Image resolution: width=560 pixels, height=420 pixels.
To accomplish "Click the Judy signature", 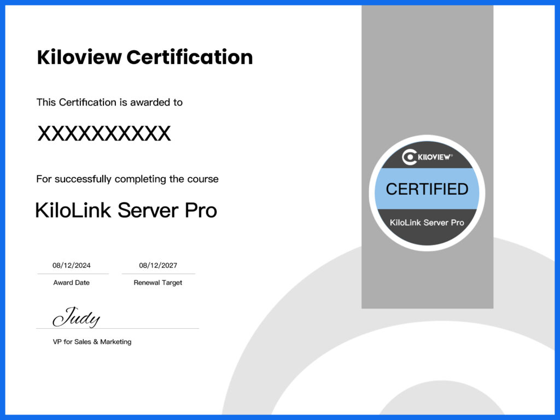I will pos(77,317).
